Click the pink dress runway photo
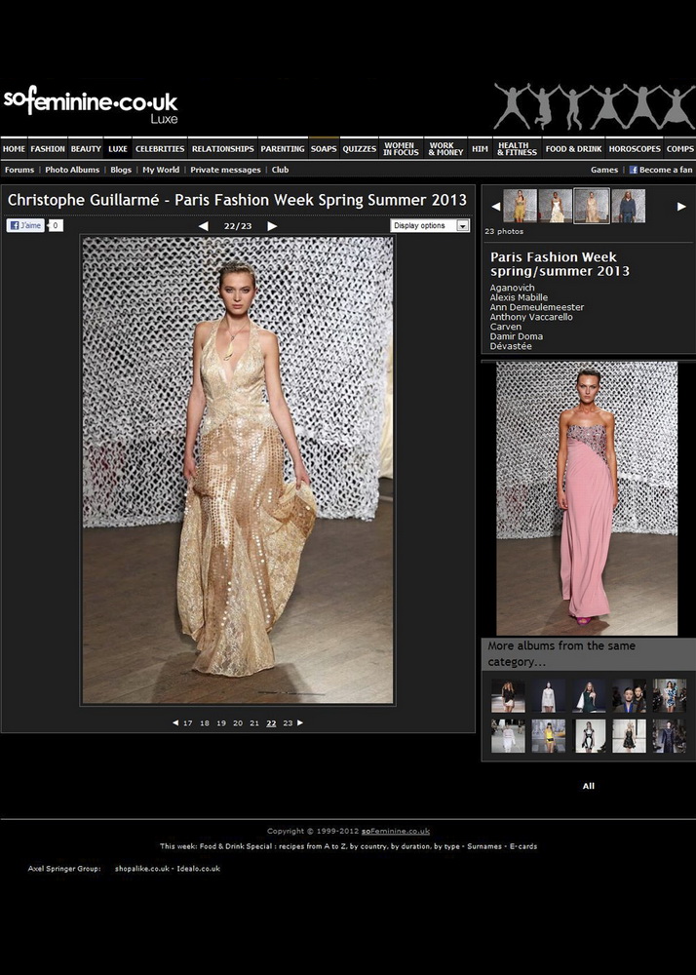 click(587, 498)
